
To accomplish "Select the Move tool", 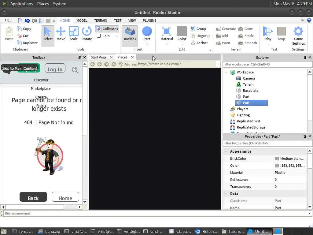I will 61,34.
